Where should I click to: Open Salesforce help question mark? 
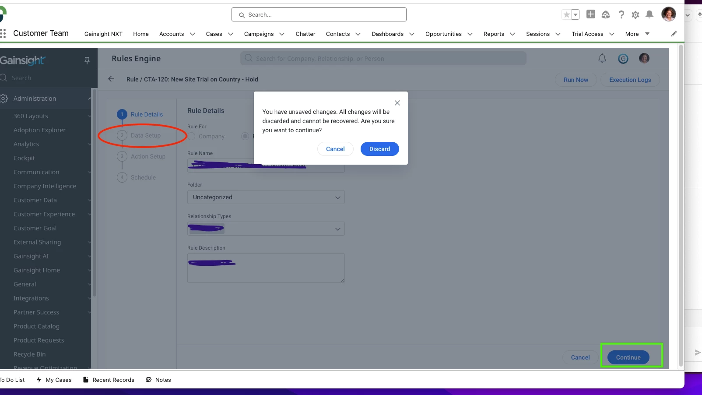pyautogui.click(x=621, y=14)
